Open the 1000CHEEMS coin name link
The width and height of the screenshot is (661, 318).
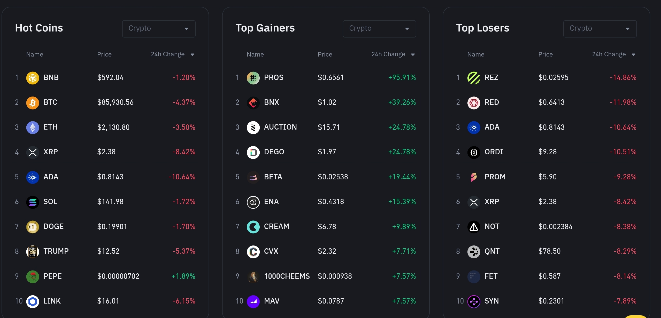pyautogui.click(x=287, y=276)
